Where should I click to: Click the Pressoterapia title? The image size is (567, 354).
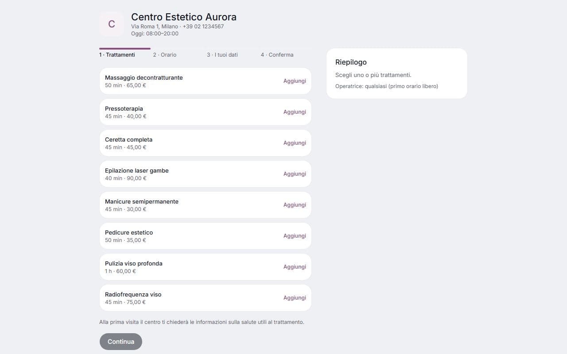(x=124, y=108)
